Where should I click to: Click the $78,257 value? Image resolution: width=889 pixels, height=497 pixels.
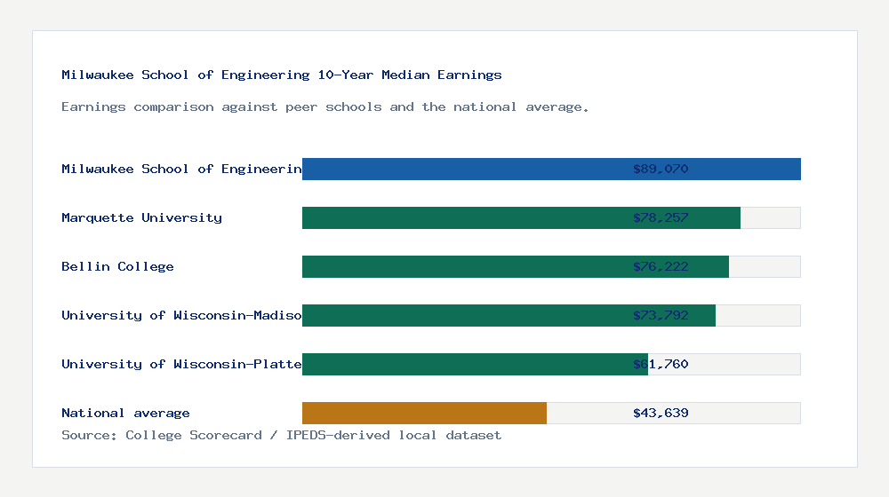coord(661,218)
